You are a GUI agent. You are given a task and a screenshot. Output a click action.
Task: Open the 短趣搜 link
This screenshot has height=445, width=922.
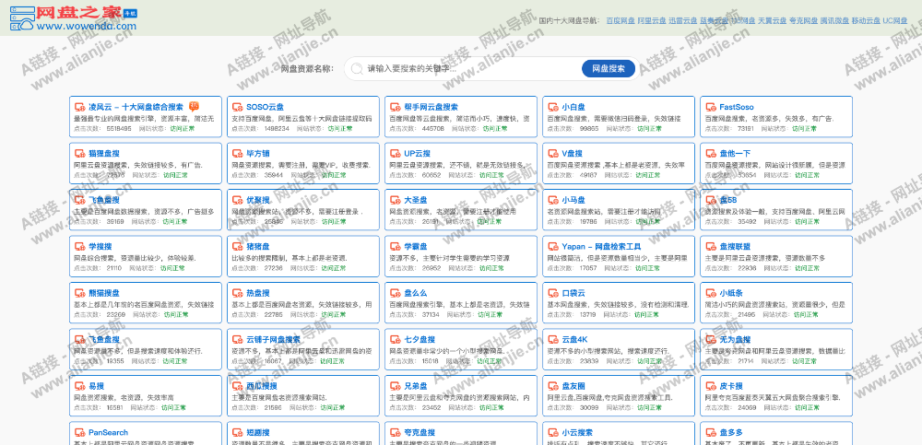pos(257,433)
